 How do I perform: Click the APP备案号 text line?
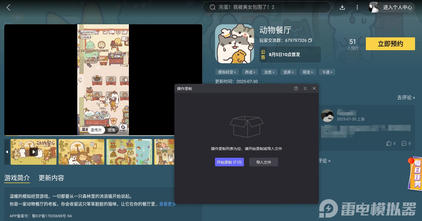[x=41, y=216]
